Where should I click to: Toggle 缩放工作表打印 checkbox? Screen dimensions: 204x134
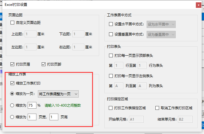click(x=12, y=83)
